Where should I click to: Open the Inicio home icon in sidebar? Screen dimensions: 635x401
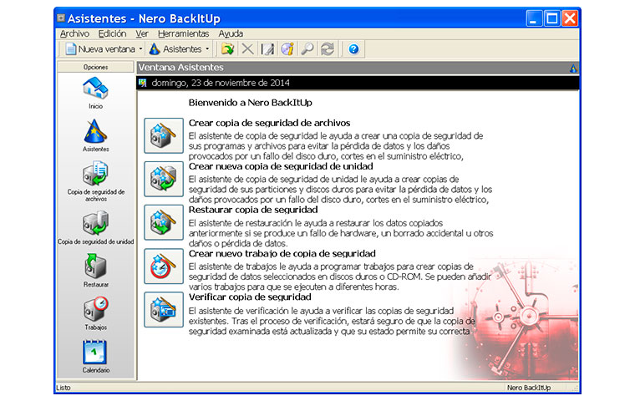[x=95, y=89]
